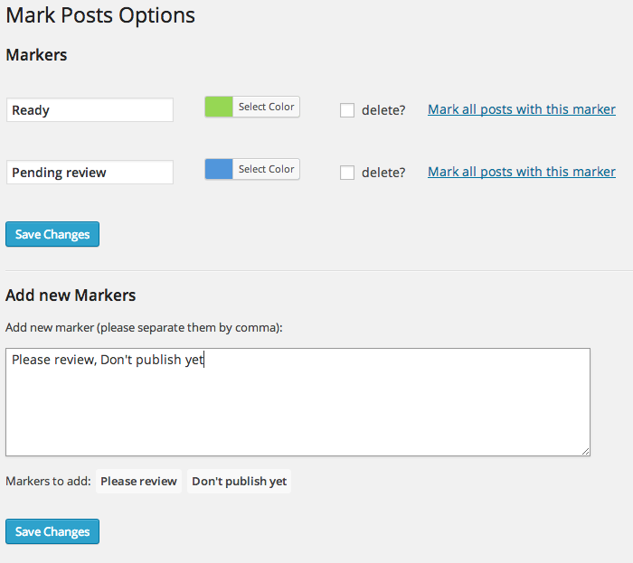Image resolution: width=633 pixels, height=563 pixels.
Task: Click the "Markers to add:" label
Action: coord(48,481)
